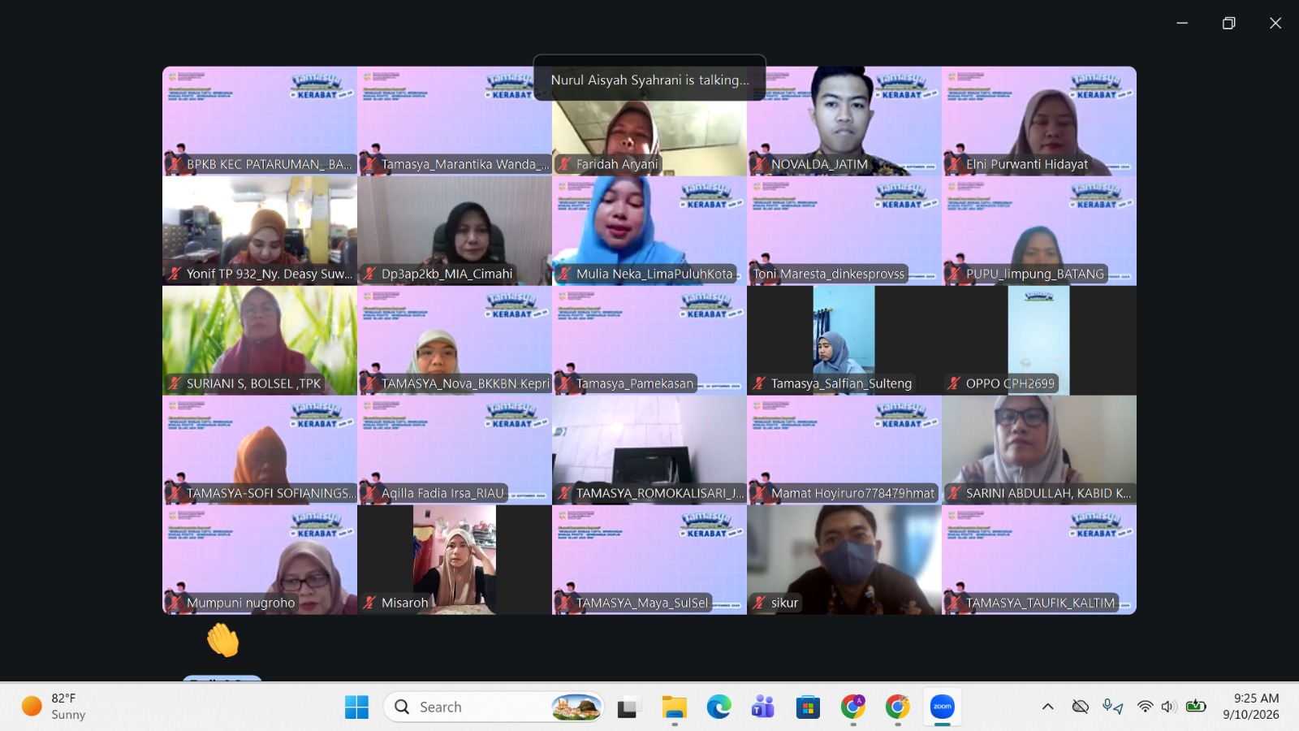The image size is (1299, 731).
Task: Click the Windows Start button
Action: (x=356, y=707)
